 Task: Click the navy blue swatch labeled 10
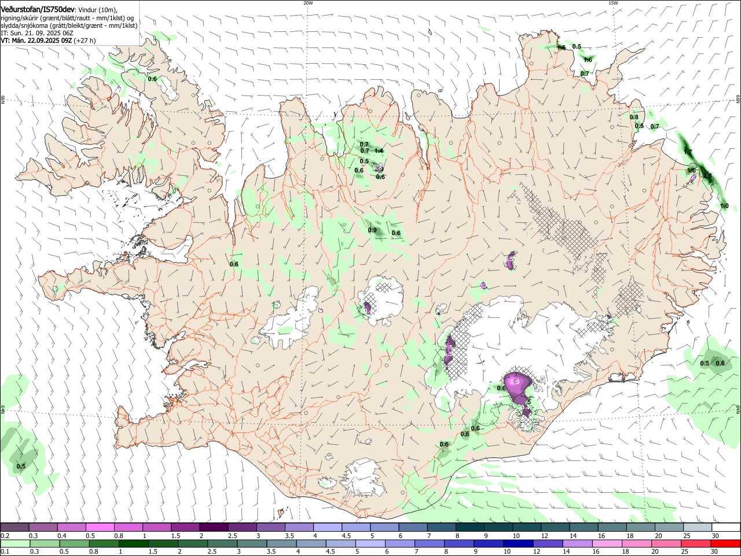coord(517,543)
